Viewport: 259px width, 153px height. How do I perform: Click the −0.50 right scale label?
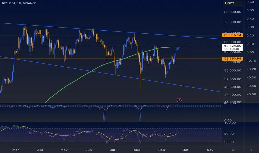point(251,94)
